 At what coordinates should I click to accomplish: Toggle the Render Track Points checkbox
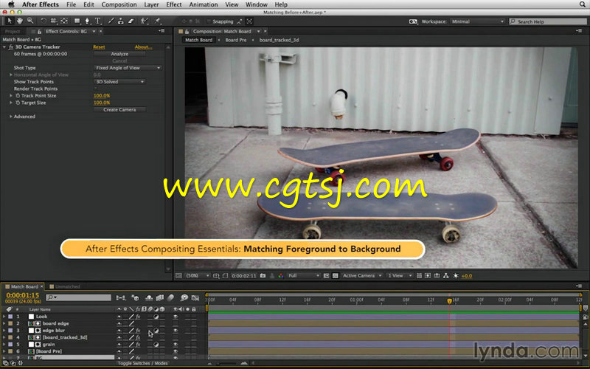tap(95, 89)
